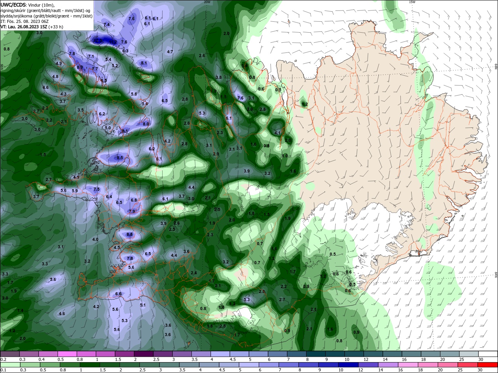
Task: Select the pale grey snow swatch labeled 25
Action: tap(469, 354)
